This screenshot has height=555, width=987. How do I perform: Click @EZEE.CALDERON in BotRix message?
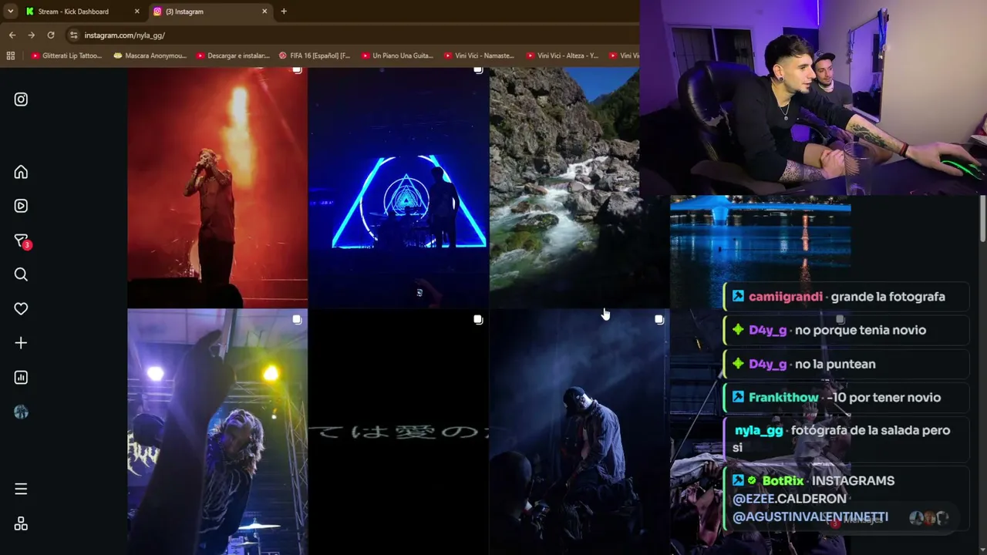click(790, 499)
